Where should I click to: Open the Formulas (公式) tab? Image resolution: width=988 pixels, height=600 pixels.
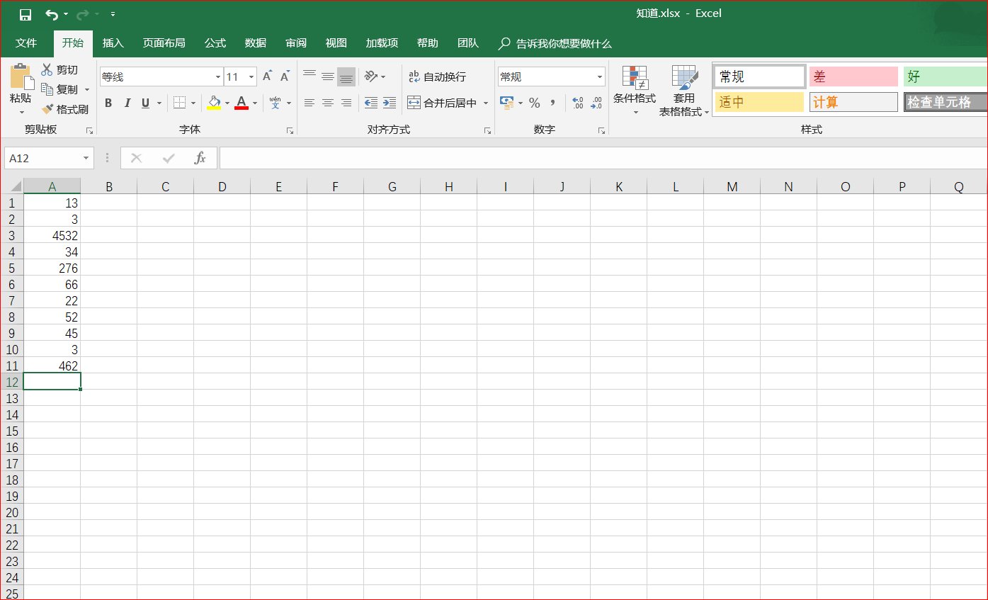[x=215, y=43]
